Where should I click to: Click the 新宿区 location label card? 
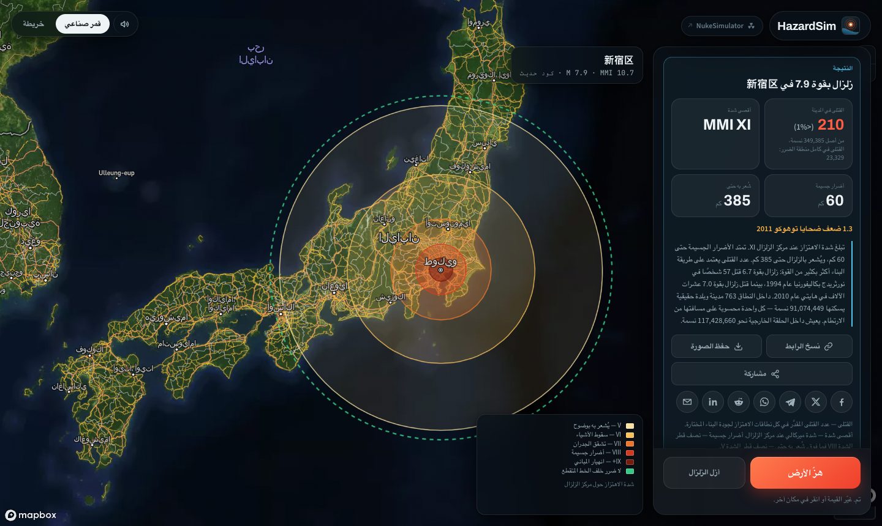click(x=577, y=65)
